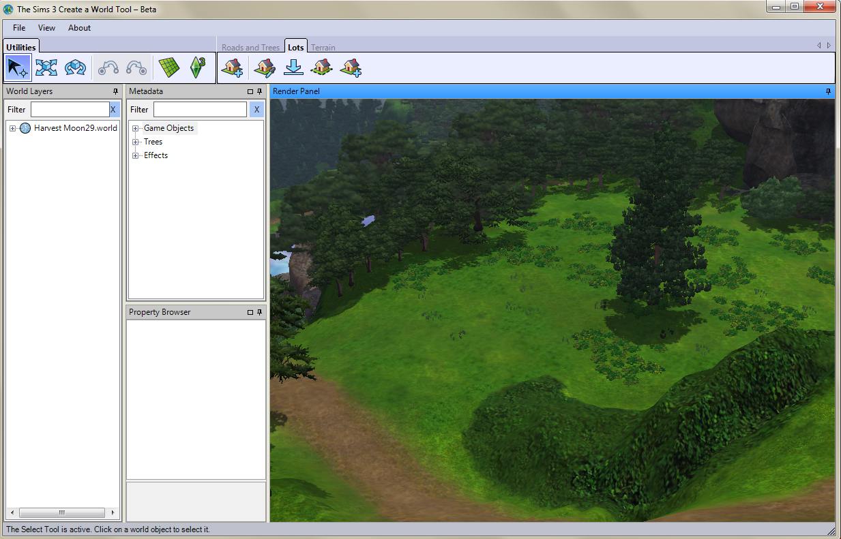
Task: Clear Metadata filter with X
Action: pyautogui.click(x=256, y=109)
